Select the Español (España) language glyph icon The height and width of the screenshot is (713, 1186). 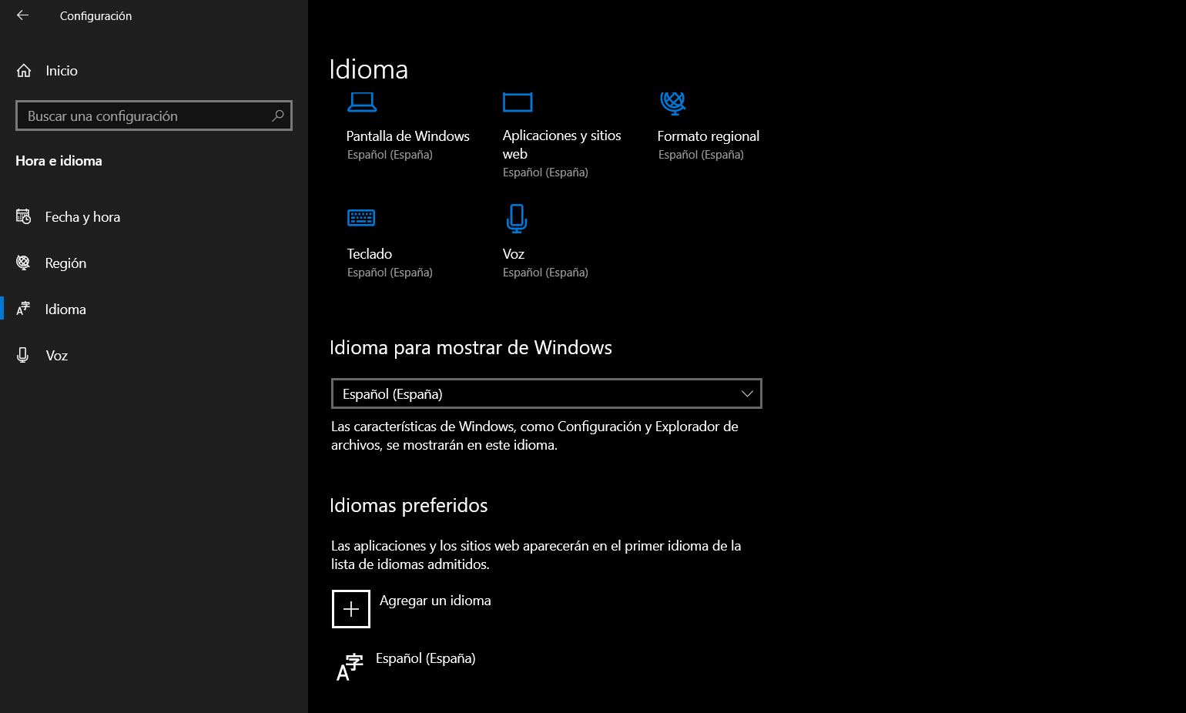[350, 667]
